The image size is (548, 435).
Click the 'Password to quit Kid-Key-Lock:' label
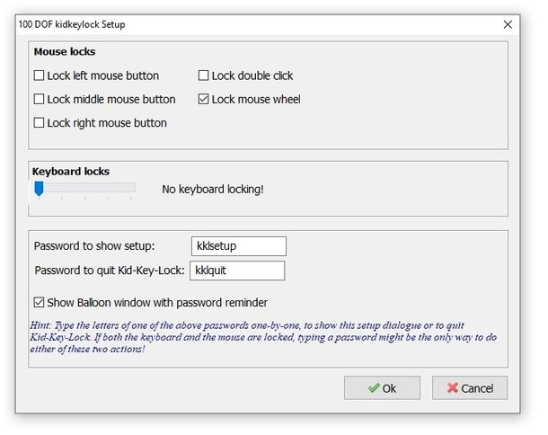click(110, 271)
